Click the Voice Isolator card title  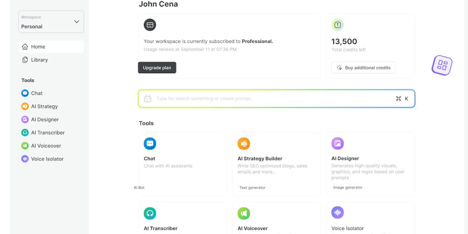347,229
